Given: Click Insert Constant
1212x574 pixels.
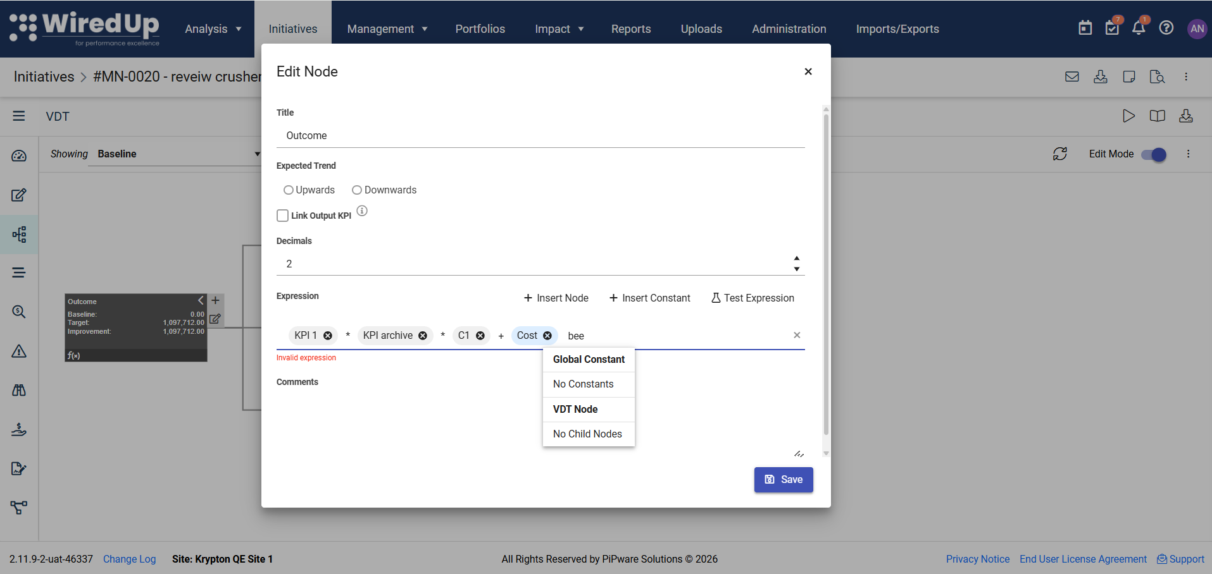Looking at the screenshot, I should (x=650, y=298).
